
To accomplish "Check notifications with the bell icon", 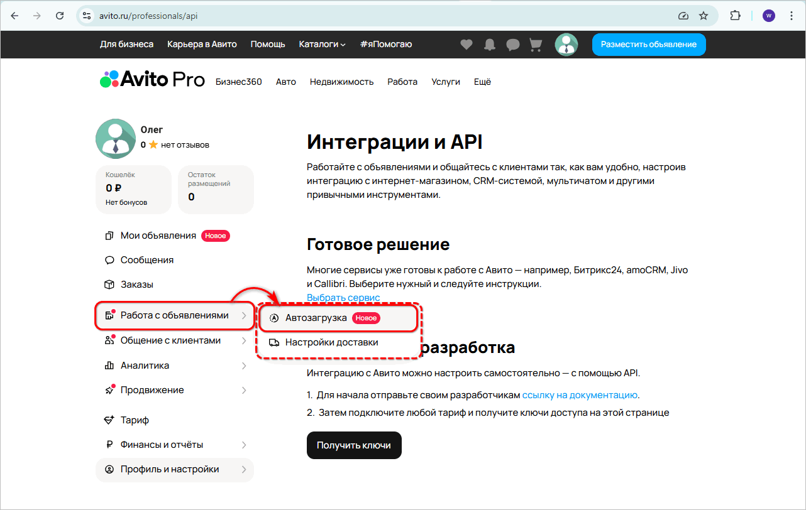I will 489,45.
